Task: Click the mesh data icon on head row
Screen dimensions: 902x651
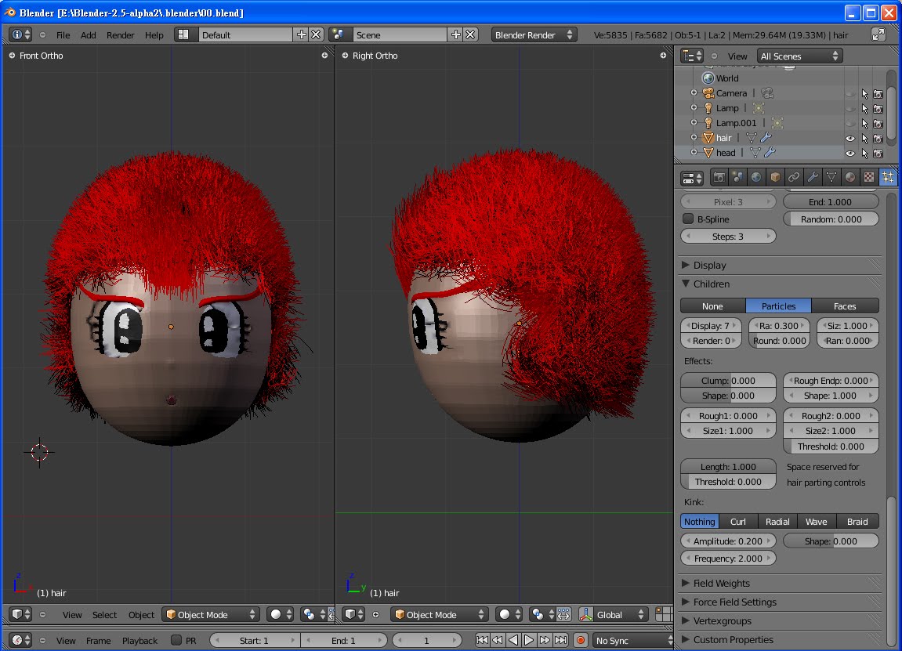Action: coord(755,153)
